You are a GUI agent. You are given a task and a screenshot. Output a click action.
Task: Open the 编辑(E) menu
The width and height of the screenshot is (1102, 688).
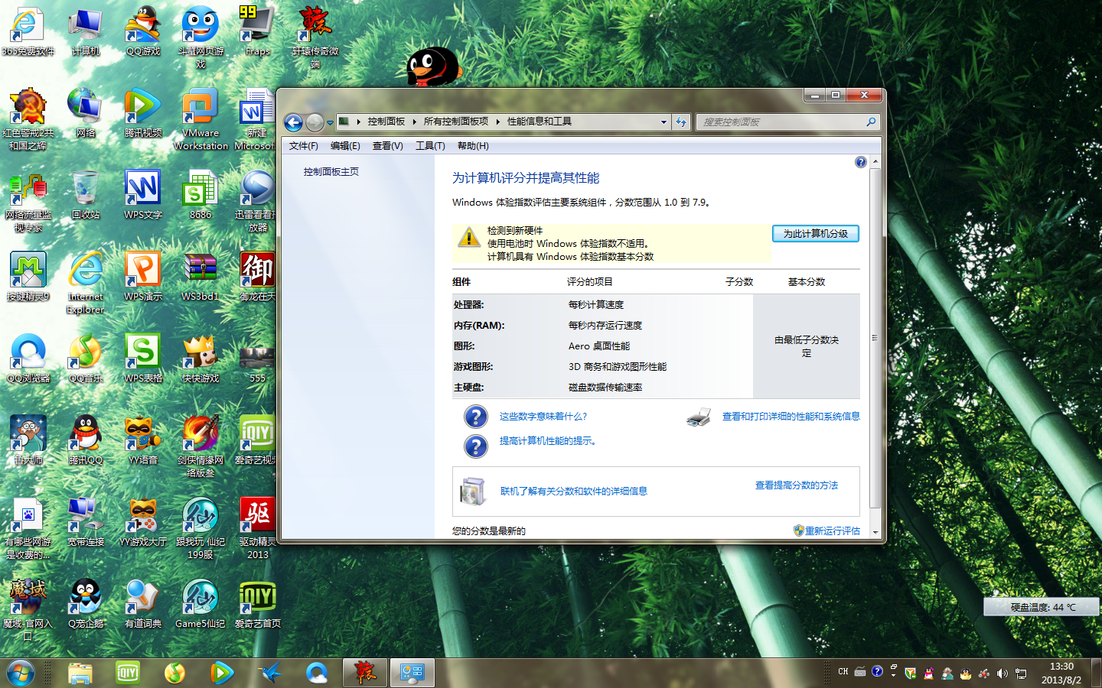(345, 146)
